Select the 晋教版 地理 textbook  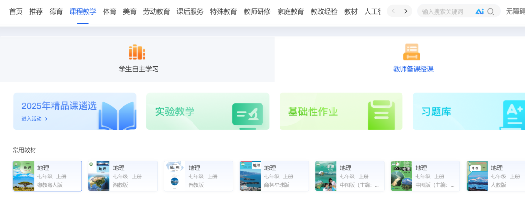click(198, 176)
